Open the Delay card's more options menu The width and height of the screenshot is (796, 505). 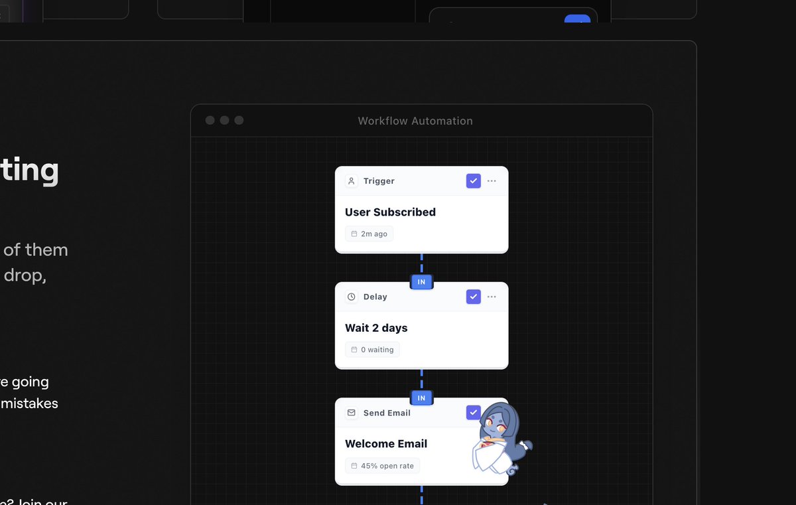(492, 297)
